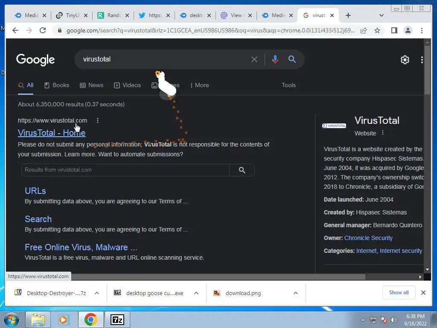The image size is (437, 328).
Task: Switch to the Videos results tab
Action: pyautogui.click(x=127, y=85)
